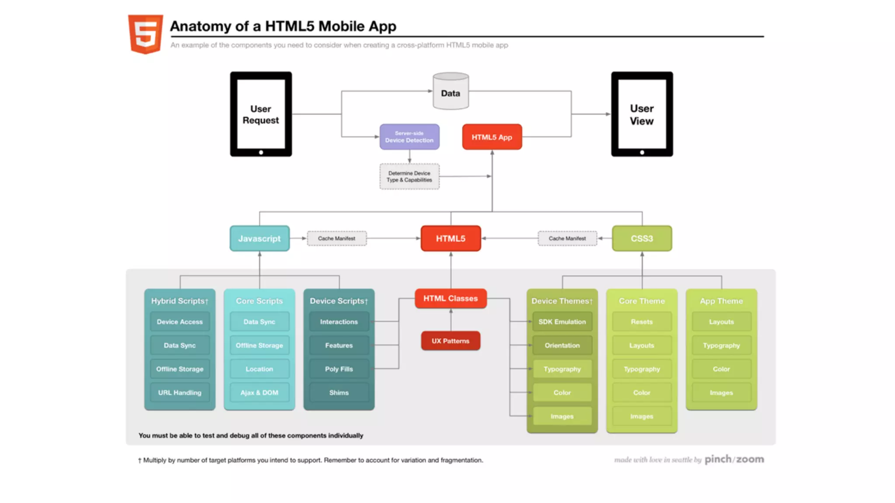This screenshot has width=895, height=503.
Task: Select the left Cache Manifest box
Action: click(x=336, y=238)
